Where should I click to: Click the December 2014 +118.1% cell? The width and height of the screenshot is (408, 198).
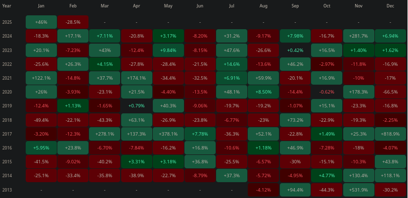coord(390,176)
